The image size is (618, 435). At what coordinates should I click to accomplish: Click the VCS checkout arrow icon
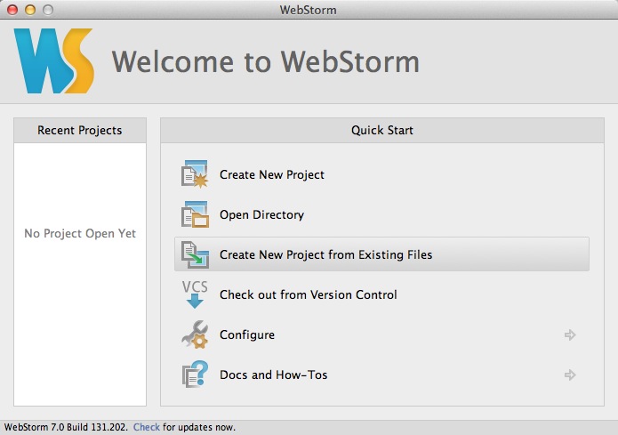[x=195, y=294]
